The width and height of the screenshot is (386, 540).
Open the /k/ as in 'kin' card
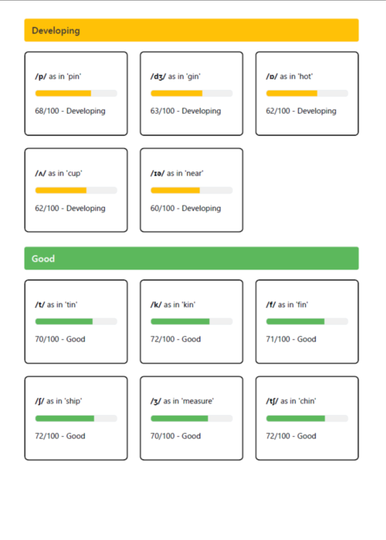tap(191, 321)
